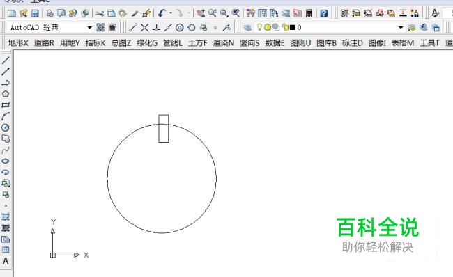Viewport: 453px width, 277px height.
Task: Click the Workspace Settings gear icon
Action: click(100, 27)
